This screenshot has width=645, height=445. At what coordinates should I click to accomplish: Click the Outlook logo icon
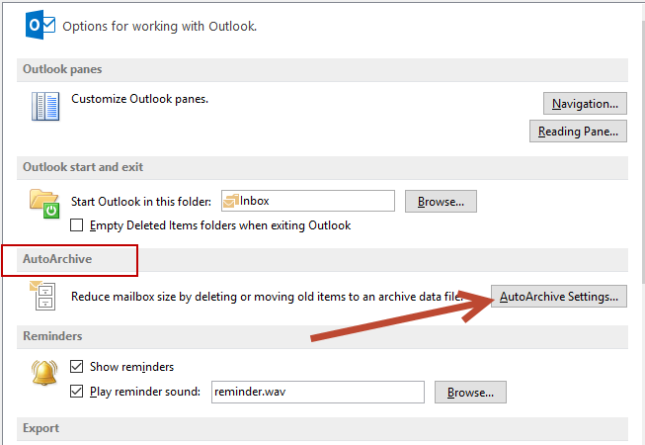[x=40, y=25]
